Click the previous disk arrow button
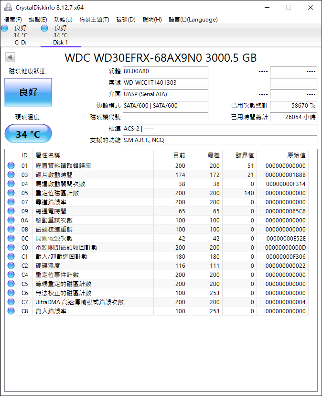The image size is (322, 396). [x=10, y=57]
